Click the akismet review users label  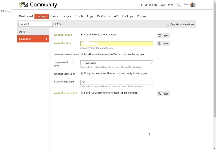pos(65,93)
